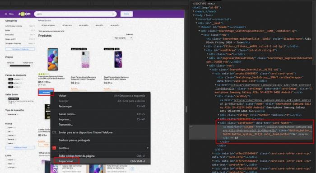The image size is (316, 173).
Task: Click the Zoom logo in the header
Action: pyautogui.click(x=24, y=14)
